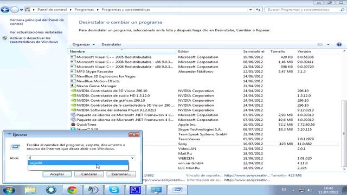The width and height of the screenshot is (347, 195).
Task: Open Ventana principal del Panel de control link
Action: coord(37,22)
